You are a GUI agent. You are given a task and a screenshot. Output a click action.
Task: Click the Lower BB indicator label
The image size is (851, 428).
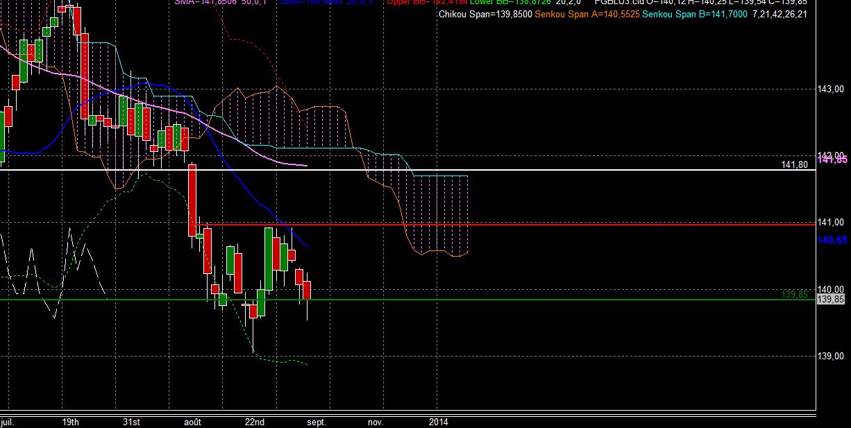tap(511, 3)
